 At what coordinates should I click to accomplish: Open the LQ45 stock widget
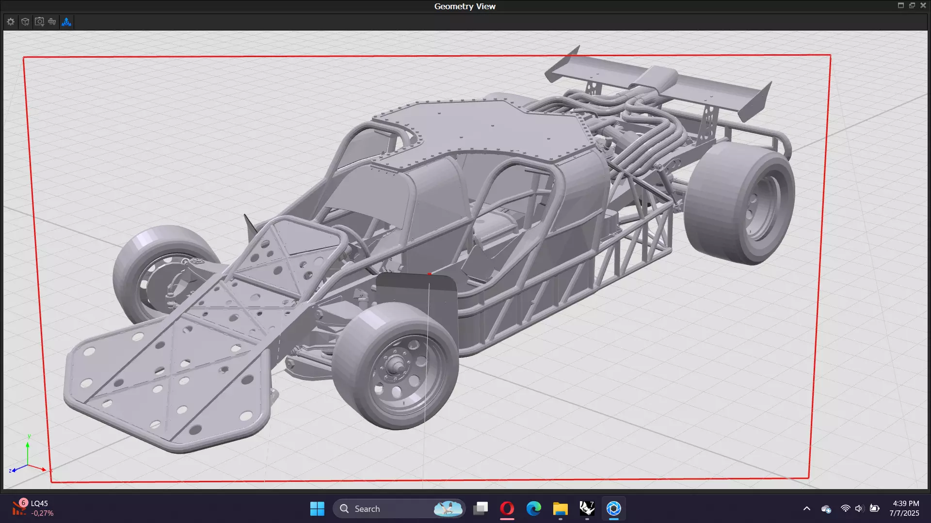pos(33,508)
